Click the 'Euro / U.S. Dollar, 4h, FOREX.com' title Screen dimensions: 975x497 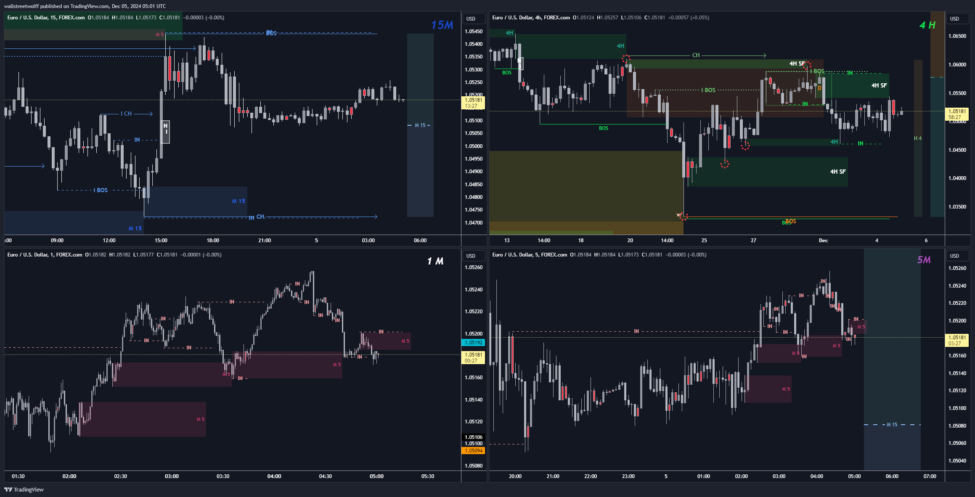[531, 18]
